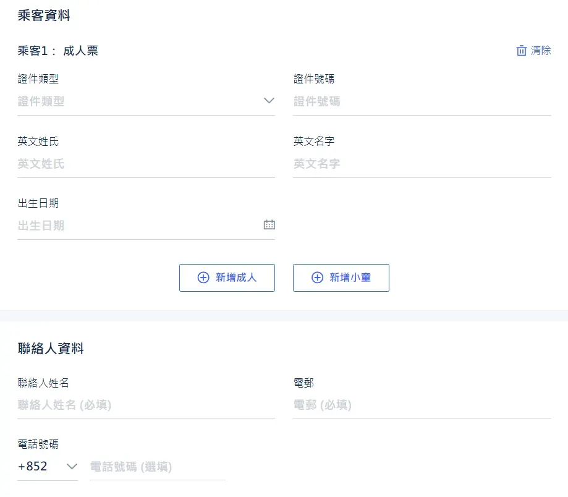Viewport: 568px width, 497px height.
Task: Open the calendar icon in 出生日期 field
Action: tap(269, 224)
